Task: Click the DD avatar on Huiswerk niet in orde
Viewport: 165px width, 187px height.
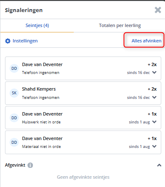Action: coord(14,118)
